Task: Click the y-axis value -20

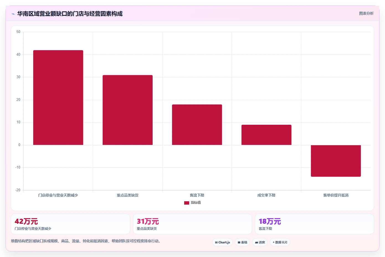Action: (18, 190)
